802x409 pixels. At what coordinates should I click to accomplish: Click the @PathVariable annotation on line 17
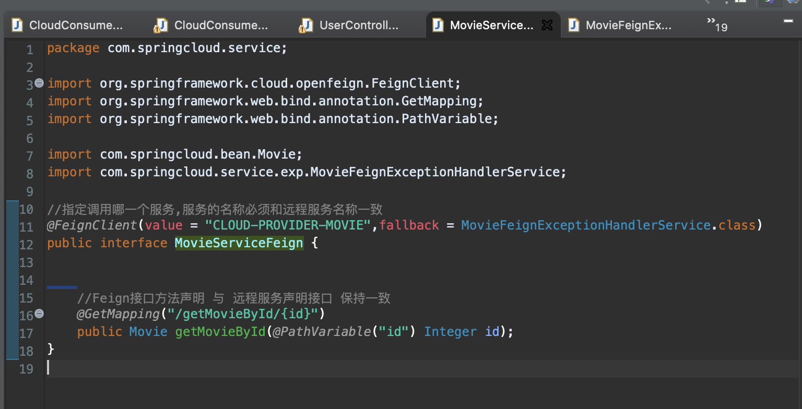coord(322,332)
